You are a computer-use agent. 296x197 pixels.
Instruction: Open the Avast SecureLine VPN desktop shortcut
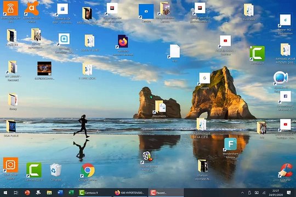tap(10, 9)
